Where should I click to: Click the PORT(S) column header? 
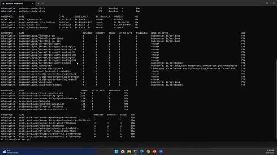118,17
